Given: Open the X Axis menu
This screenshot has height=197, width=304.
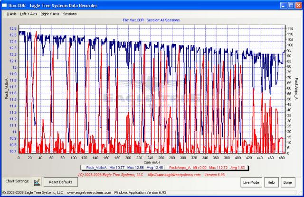Looking at the screenshot, I should [x=11, y=14].
